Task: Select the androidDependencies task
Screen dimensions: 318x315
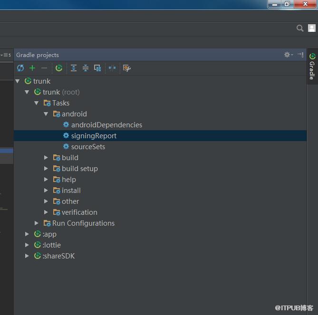Action: coord(160,125)
